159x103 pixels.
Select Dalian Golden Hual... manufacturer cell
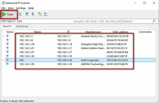[93, 48]
